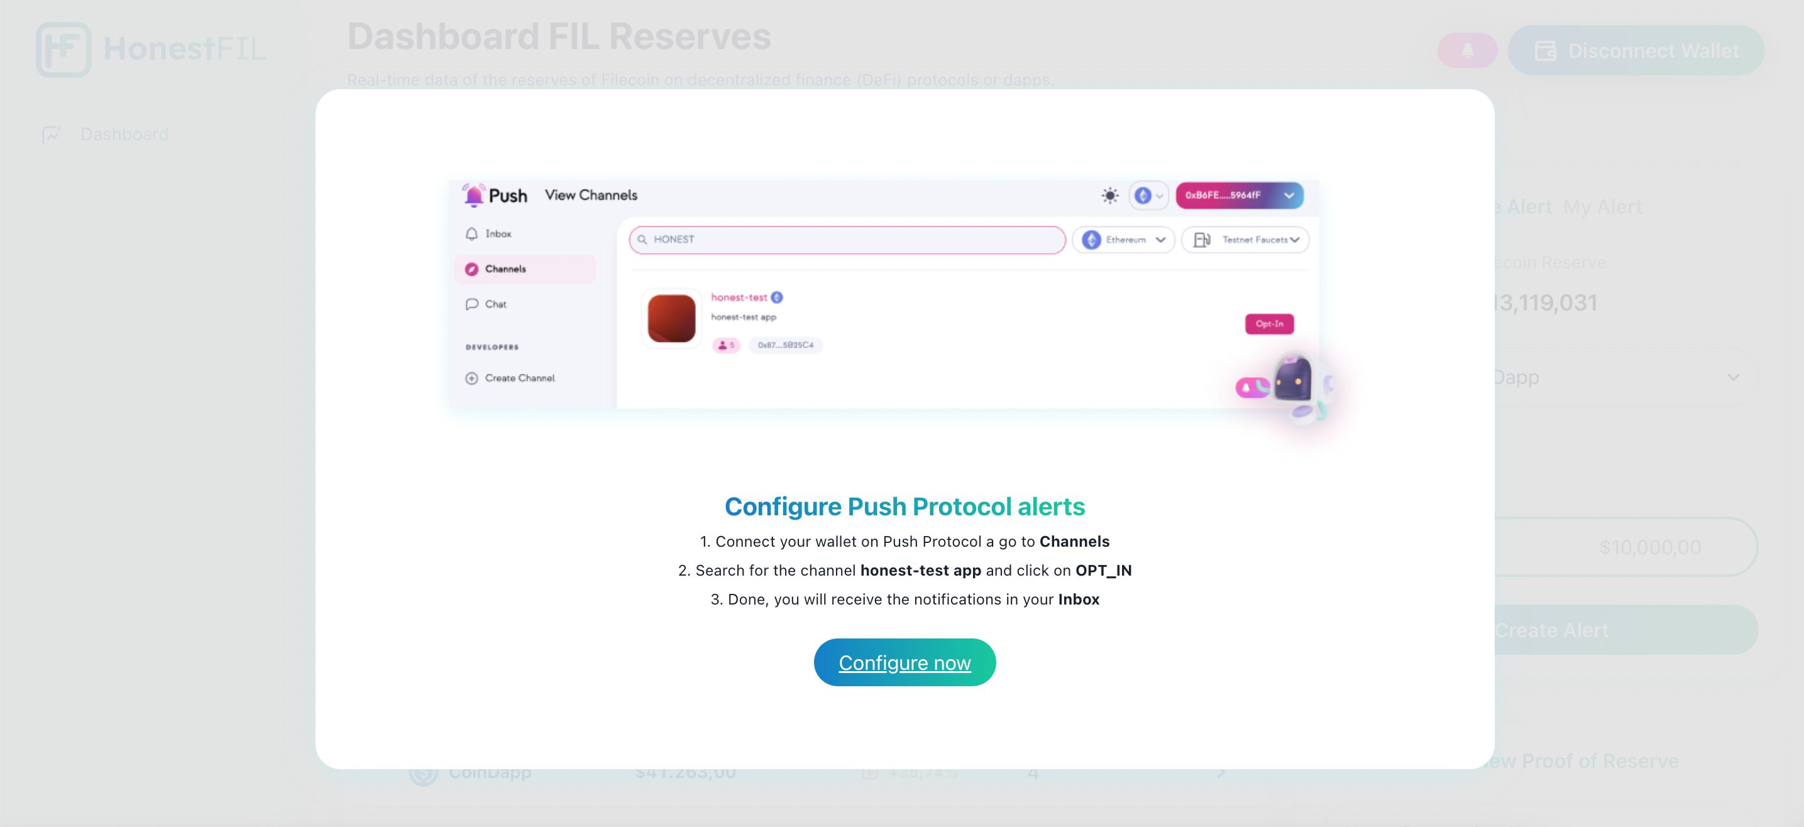Select the Inbox menu item
The height and width of the screenshot is (827, 1804).
(495, 234)
